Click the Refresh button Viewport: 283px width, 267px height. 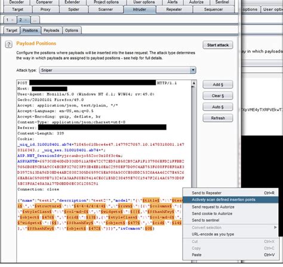click(x=218, y=118)
